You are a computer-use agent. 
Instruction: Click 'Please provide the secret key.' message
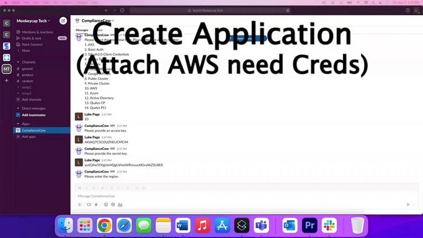tap(106, 153)
